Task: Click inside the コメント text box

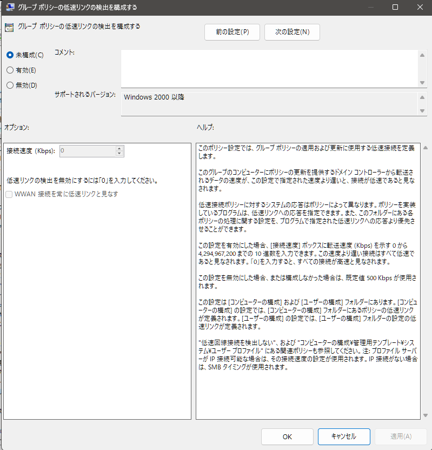Action: (x=269, y=68)
